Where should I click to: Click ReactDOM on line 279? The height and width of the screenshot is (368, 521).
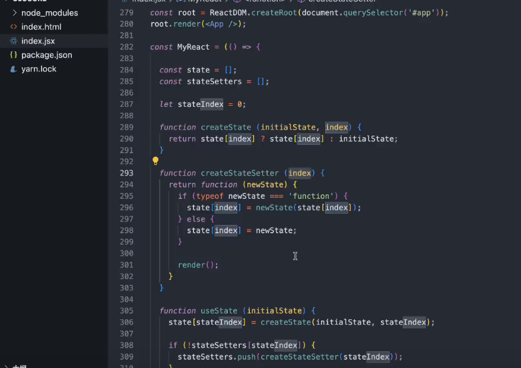pyautogui.click(x=228, y=12)
